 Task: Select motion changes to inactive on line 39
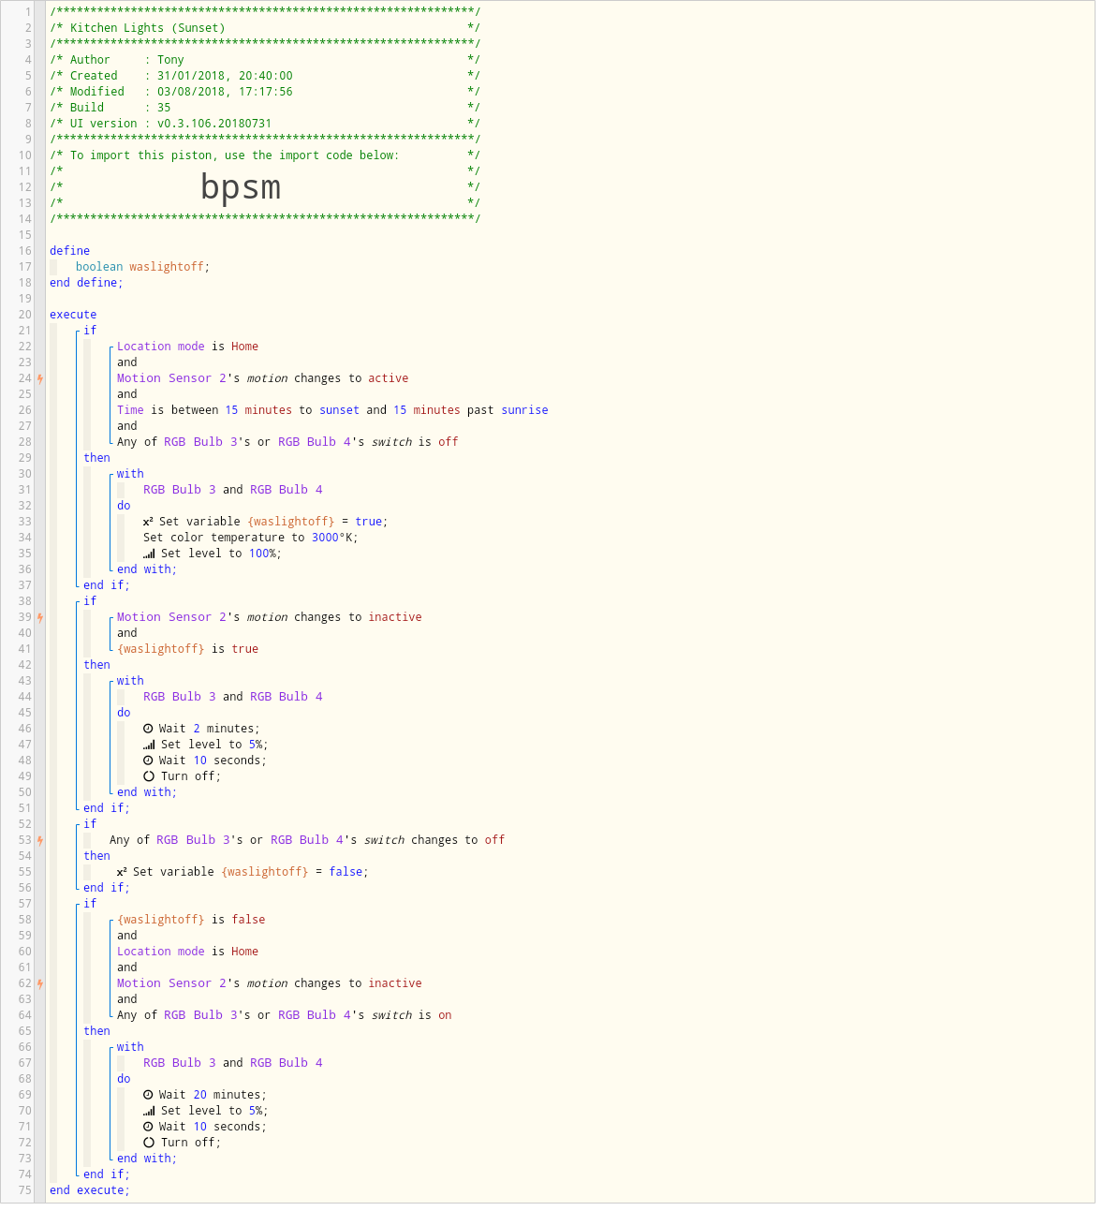pyautogui.click(x=270, y=617)
